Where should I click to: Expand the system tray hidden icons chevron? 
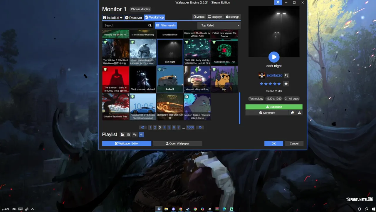click(x=32, y=209)
